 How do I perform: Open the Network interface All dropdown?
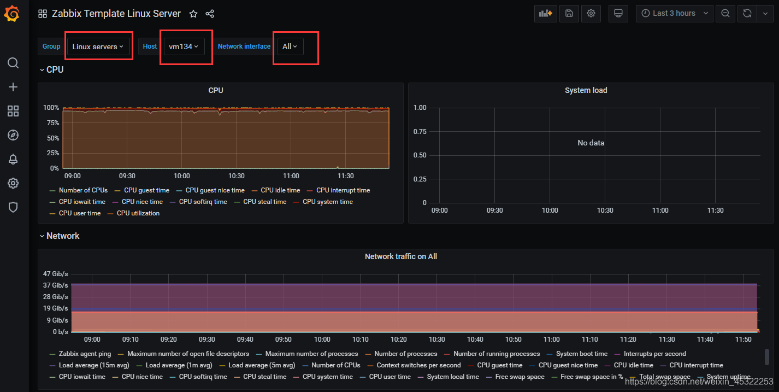click(x=290, y=46)
